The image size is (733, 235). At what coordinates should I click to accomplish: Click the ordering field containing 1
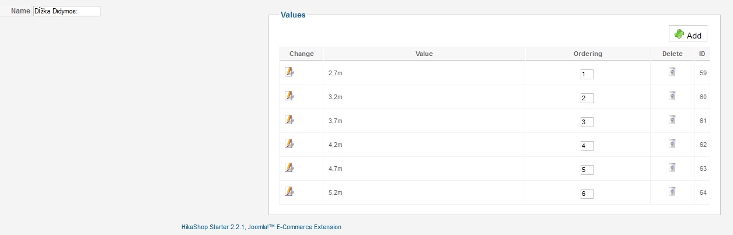point(587,74)
